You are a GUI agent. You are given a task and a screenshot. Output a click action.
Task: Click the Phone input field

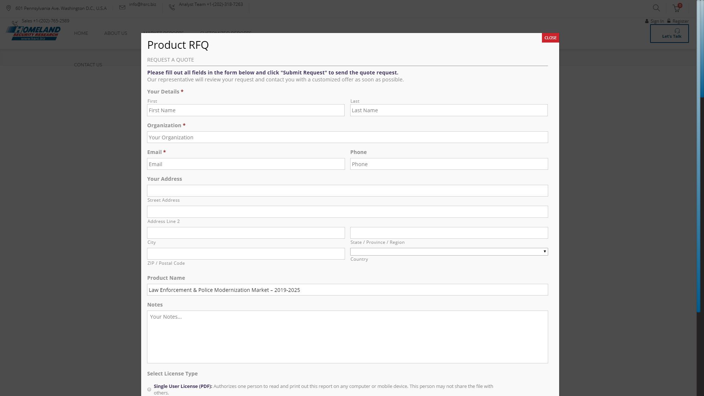(x=449, y=164)
